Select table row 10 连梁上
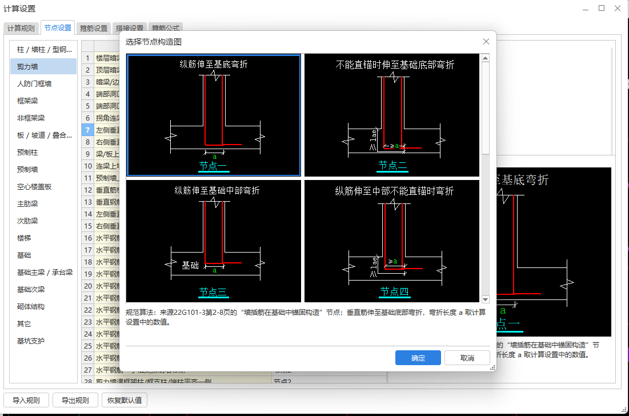 coord(101,166)
